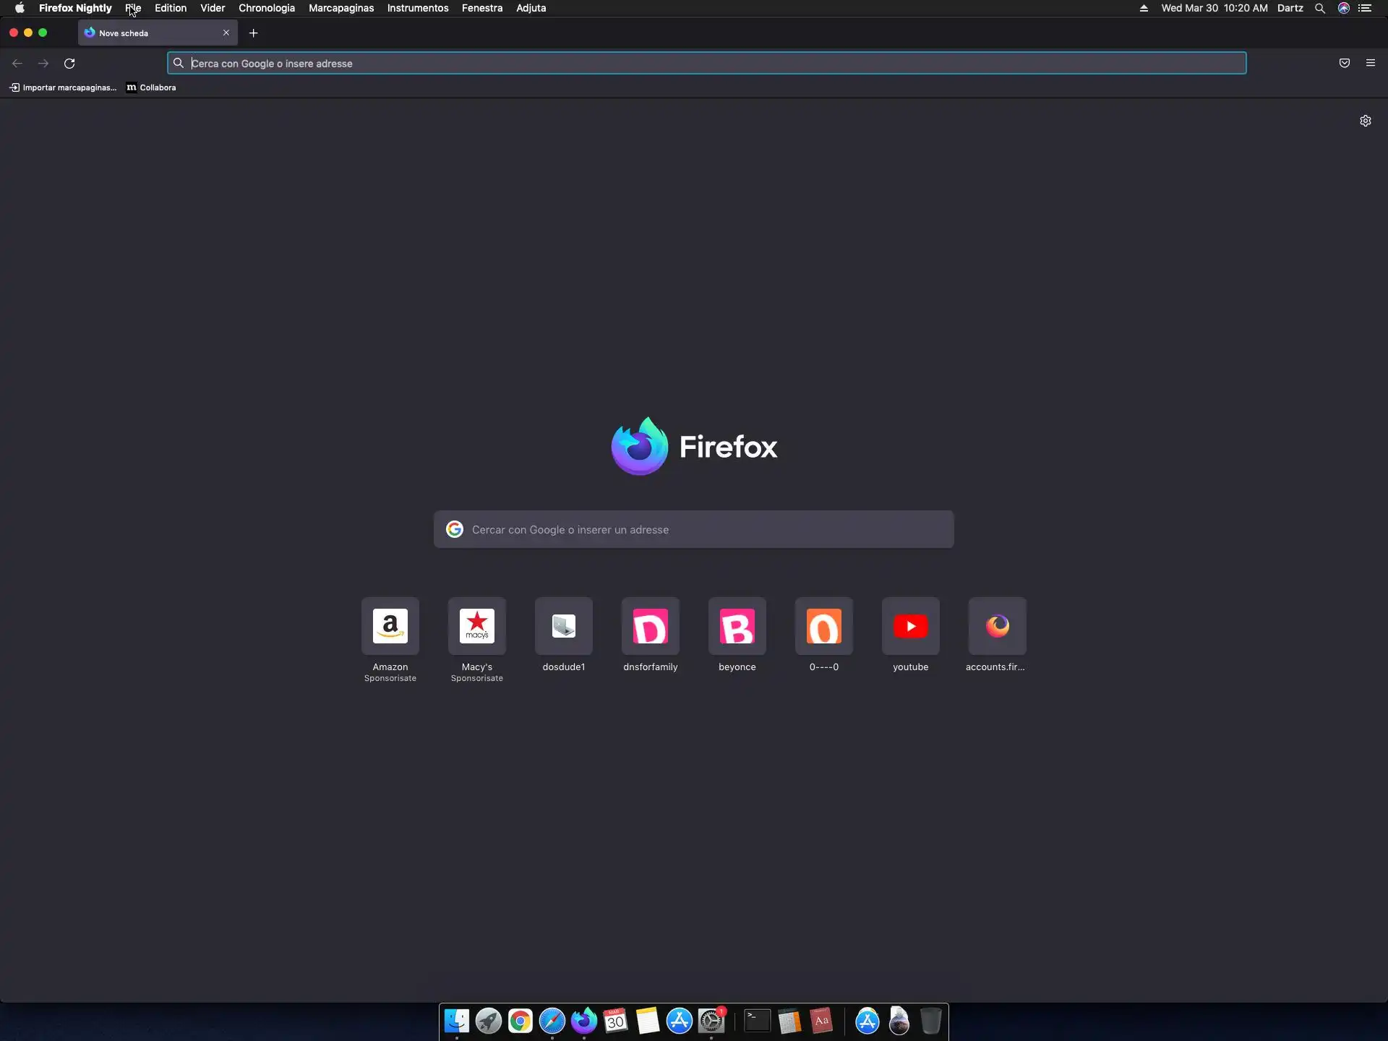Open a new tab with plus button

(x=253, y=33)
